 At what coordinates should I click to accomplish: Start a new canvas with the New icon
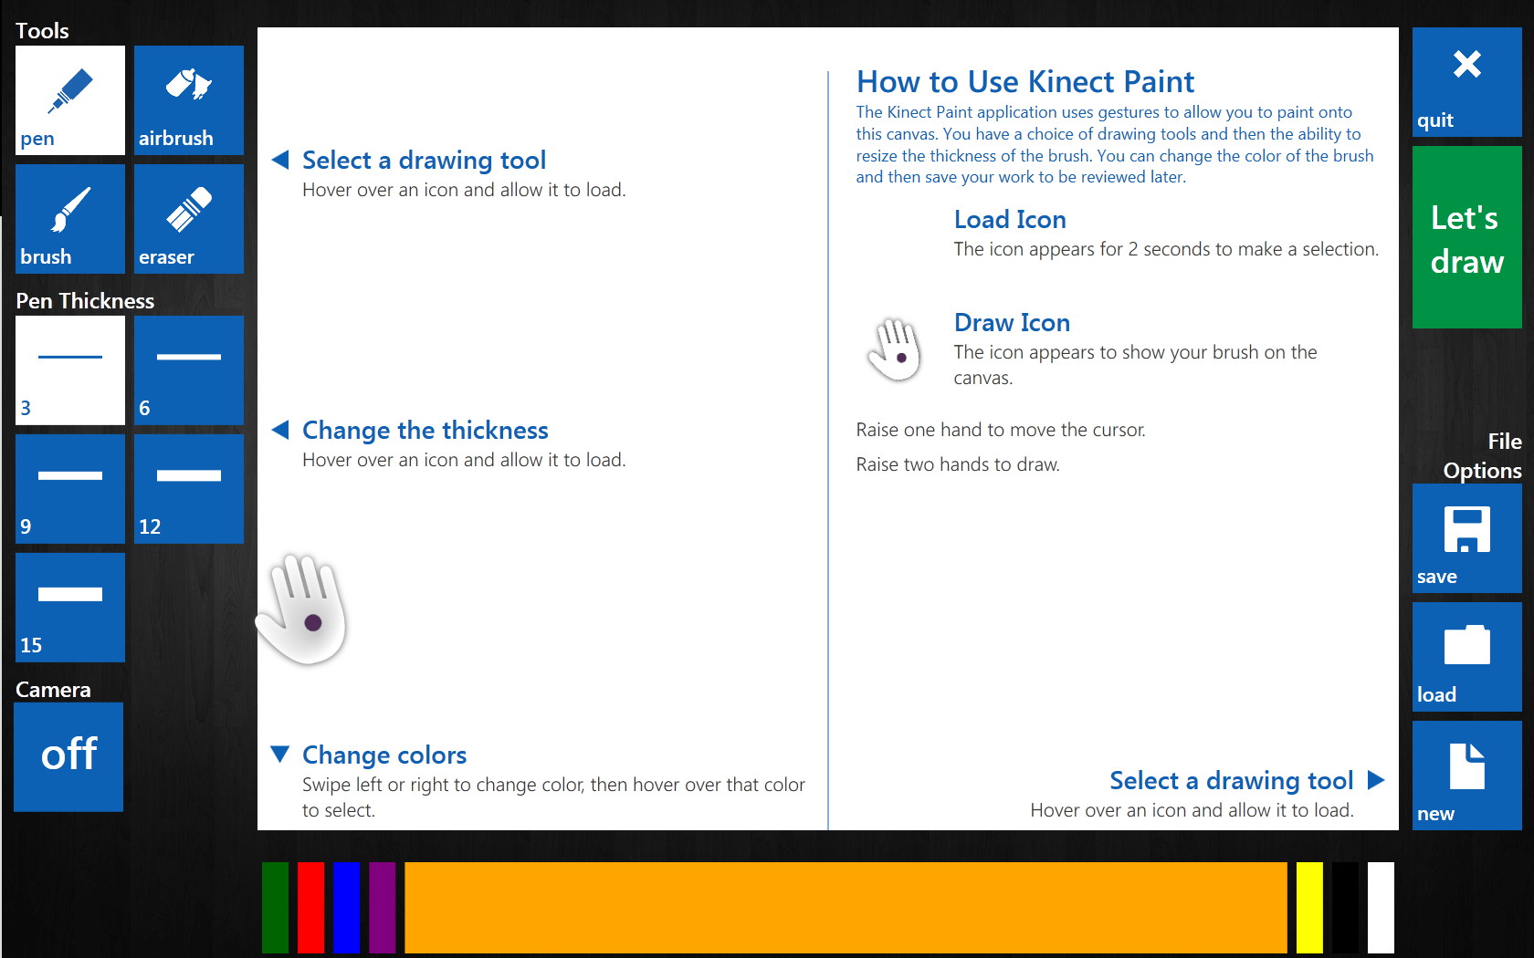1466,775
